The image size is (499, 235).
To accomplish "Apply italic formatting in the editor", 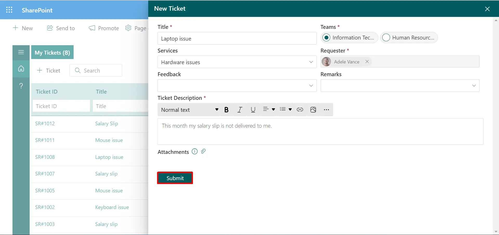I will click(239, 109).
